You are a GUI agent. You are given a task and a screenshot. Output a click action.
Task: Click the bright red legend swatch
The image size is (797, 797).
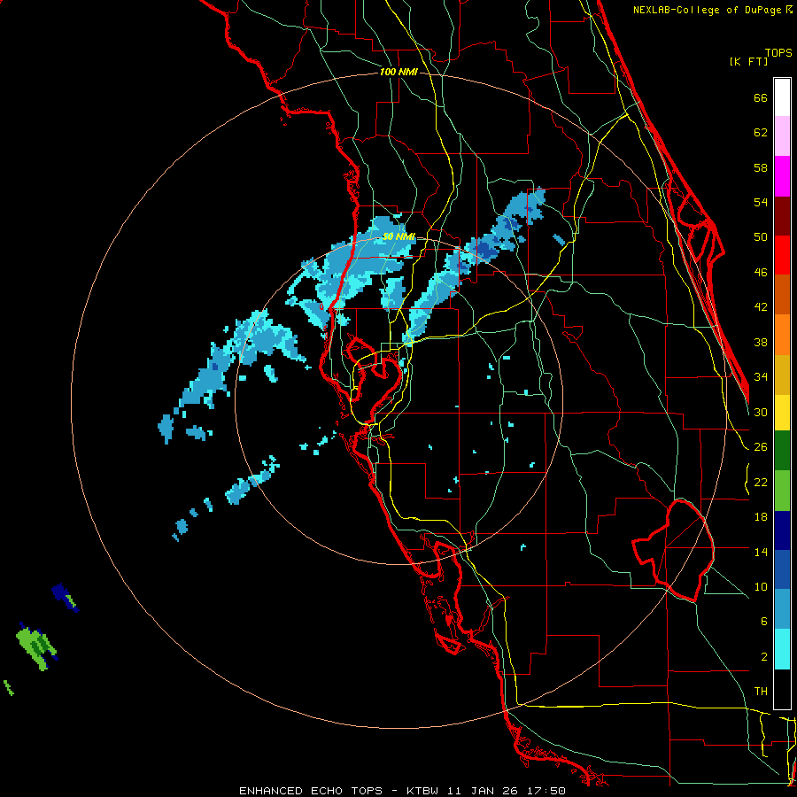[x=782, y=255]
